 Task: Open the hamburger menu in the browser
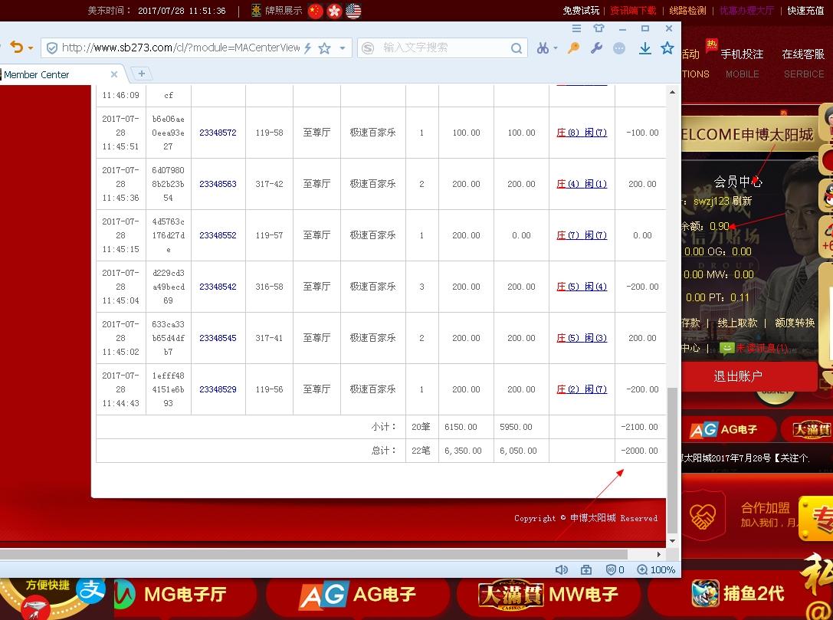coord(576,29)
